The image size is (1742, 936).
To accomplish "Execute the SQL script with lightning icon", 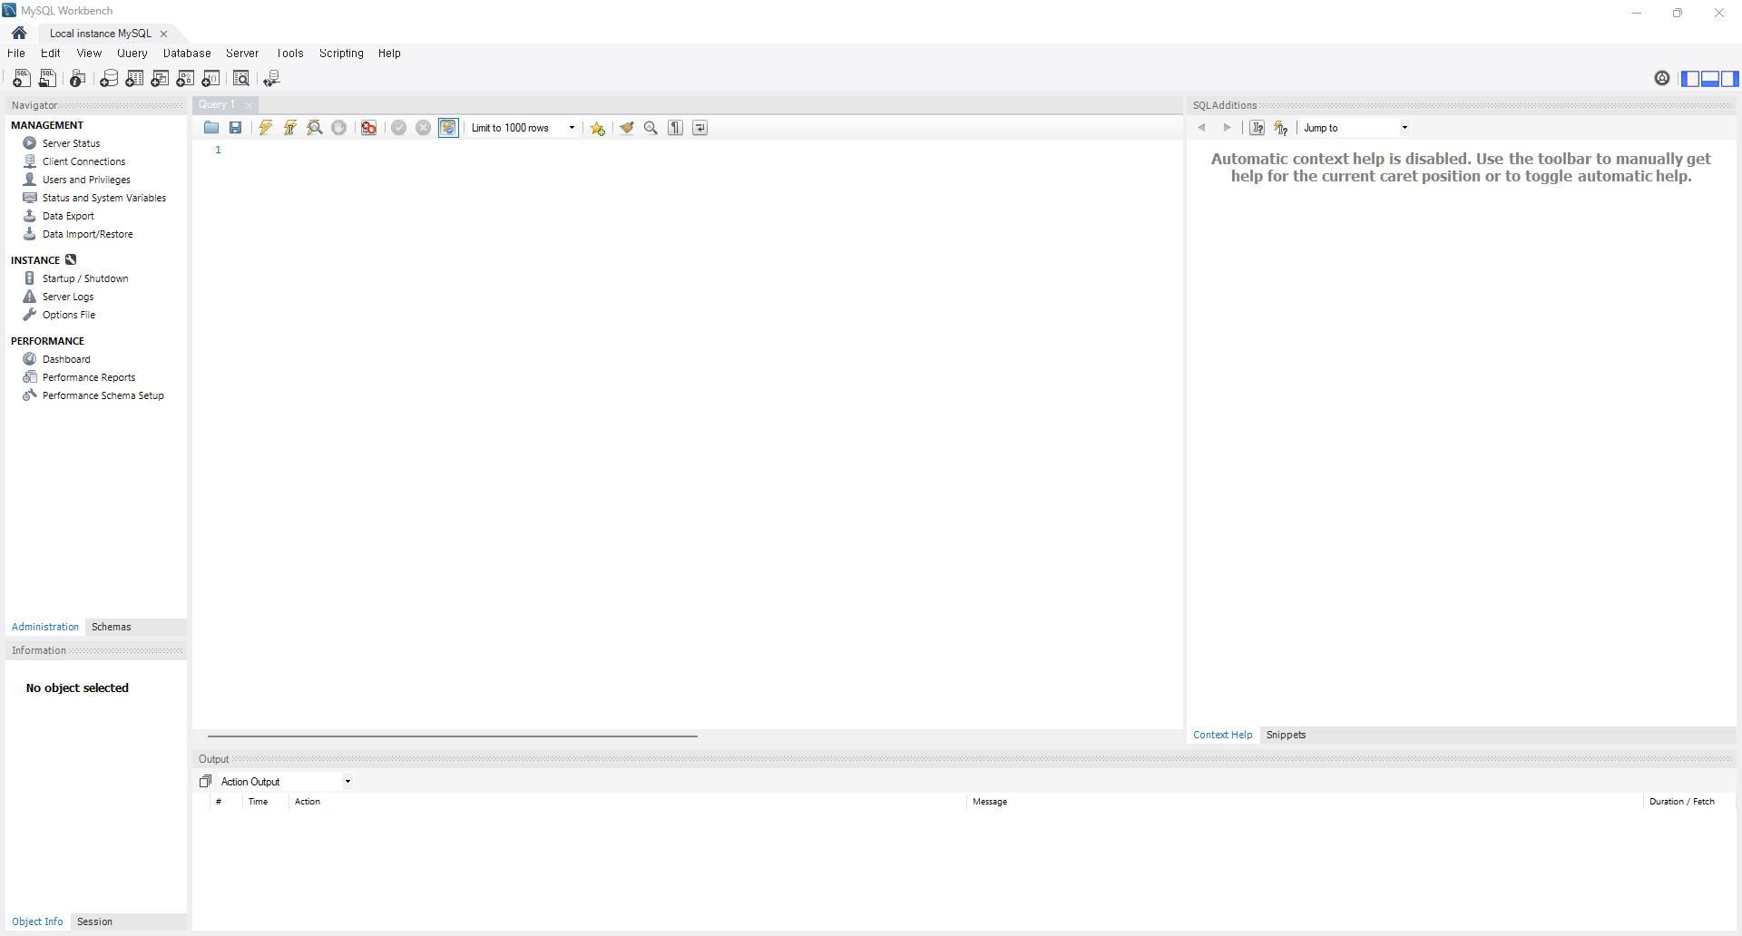I will [x=266, y=128].
